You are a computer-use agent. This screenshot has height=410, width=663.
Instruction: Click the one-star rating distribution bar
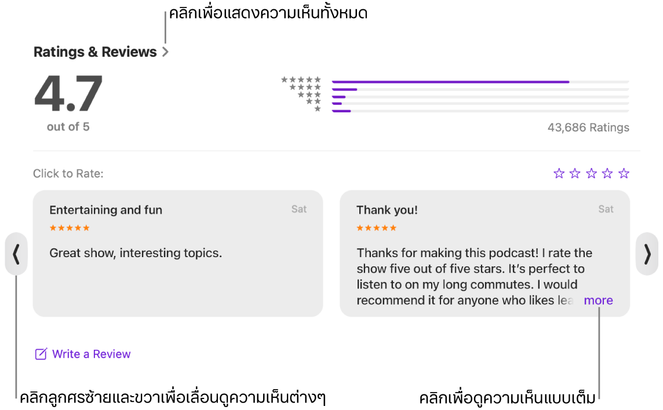pyautogui.click(x=480, y=111)
